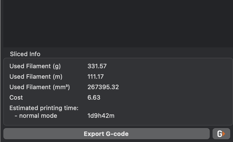The image size is (233, 142).
Task: Select the 267395.32 volume value
Action: pyautogui.click(x=103, y=87)
